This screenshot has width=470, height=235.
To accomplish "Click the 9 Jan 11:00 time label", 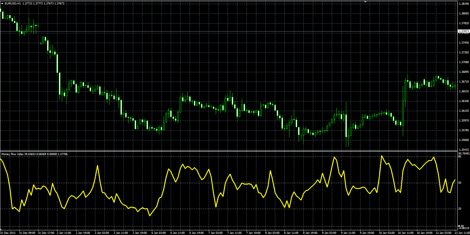I will (348, 233).
